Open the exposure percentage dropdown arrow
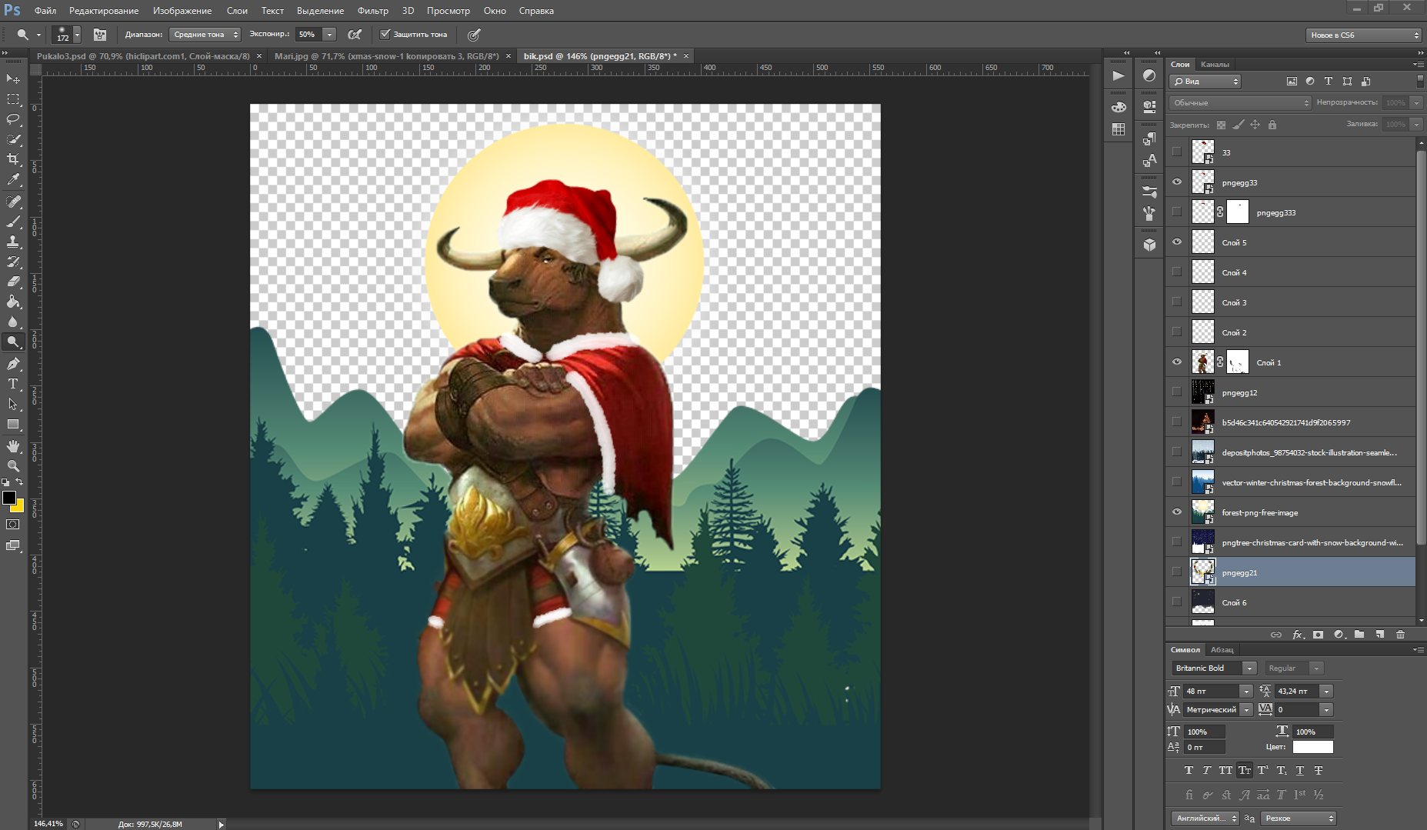Image resolution: width=1427 pixels, height=830 pixels. (329, 35)
